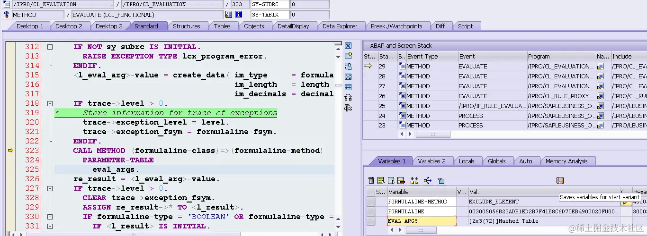Click the SY-SUBRC variable name field
The image size is (647, 236).
[270, 4]
